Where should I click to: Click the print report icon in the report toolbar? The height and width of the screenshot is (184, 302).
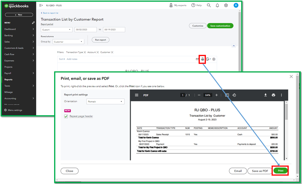(x=203, y=59)
